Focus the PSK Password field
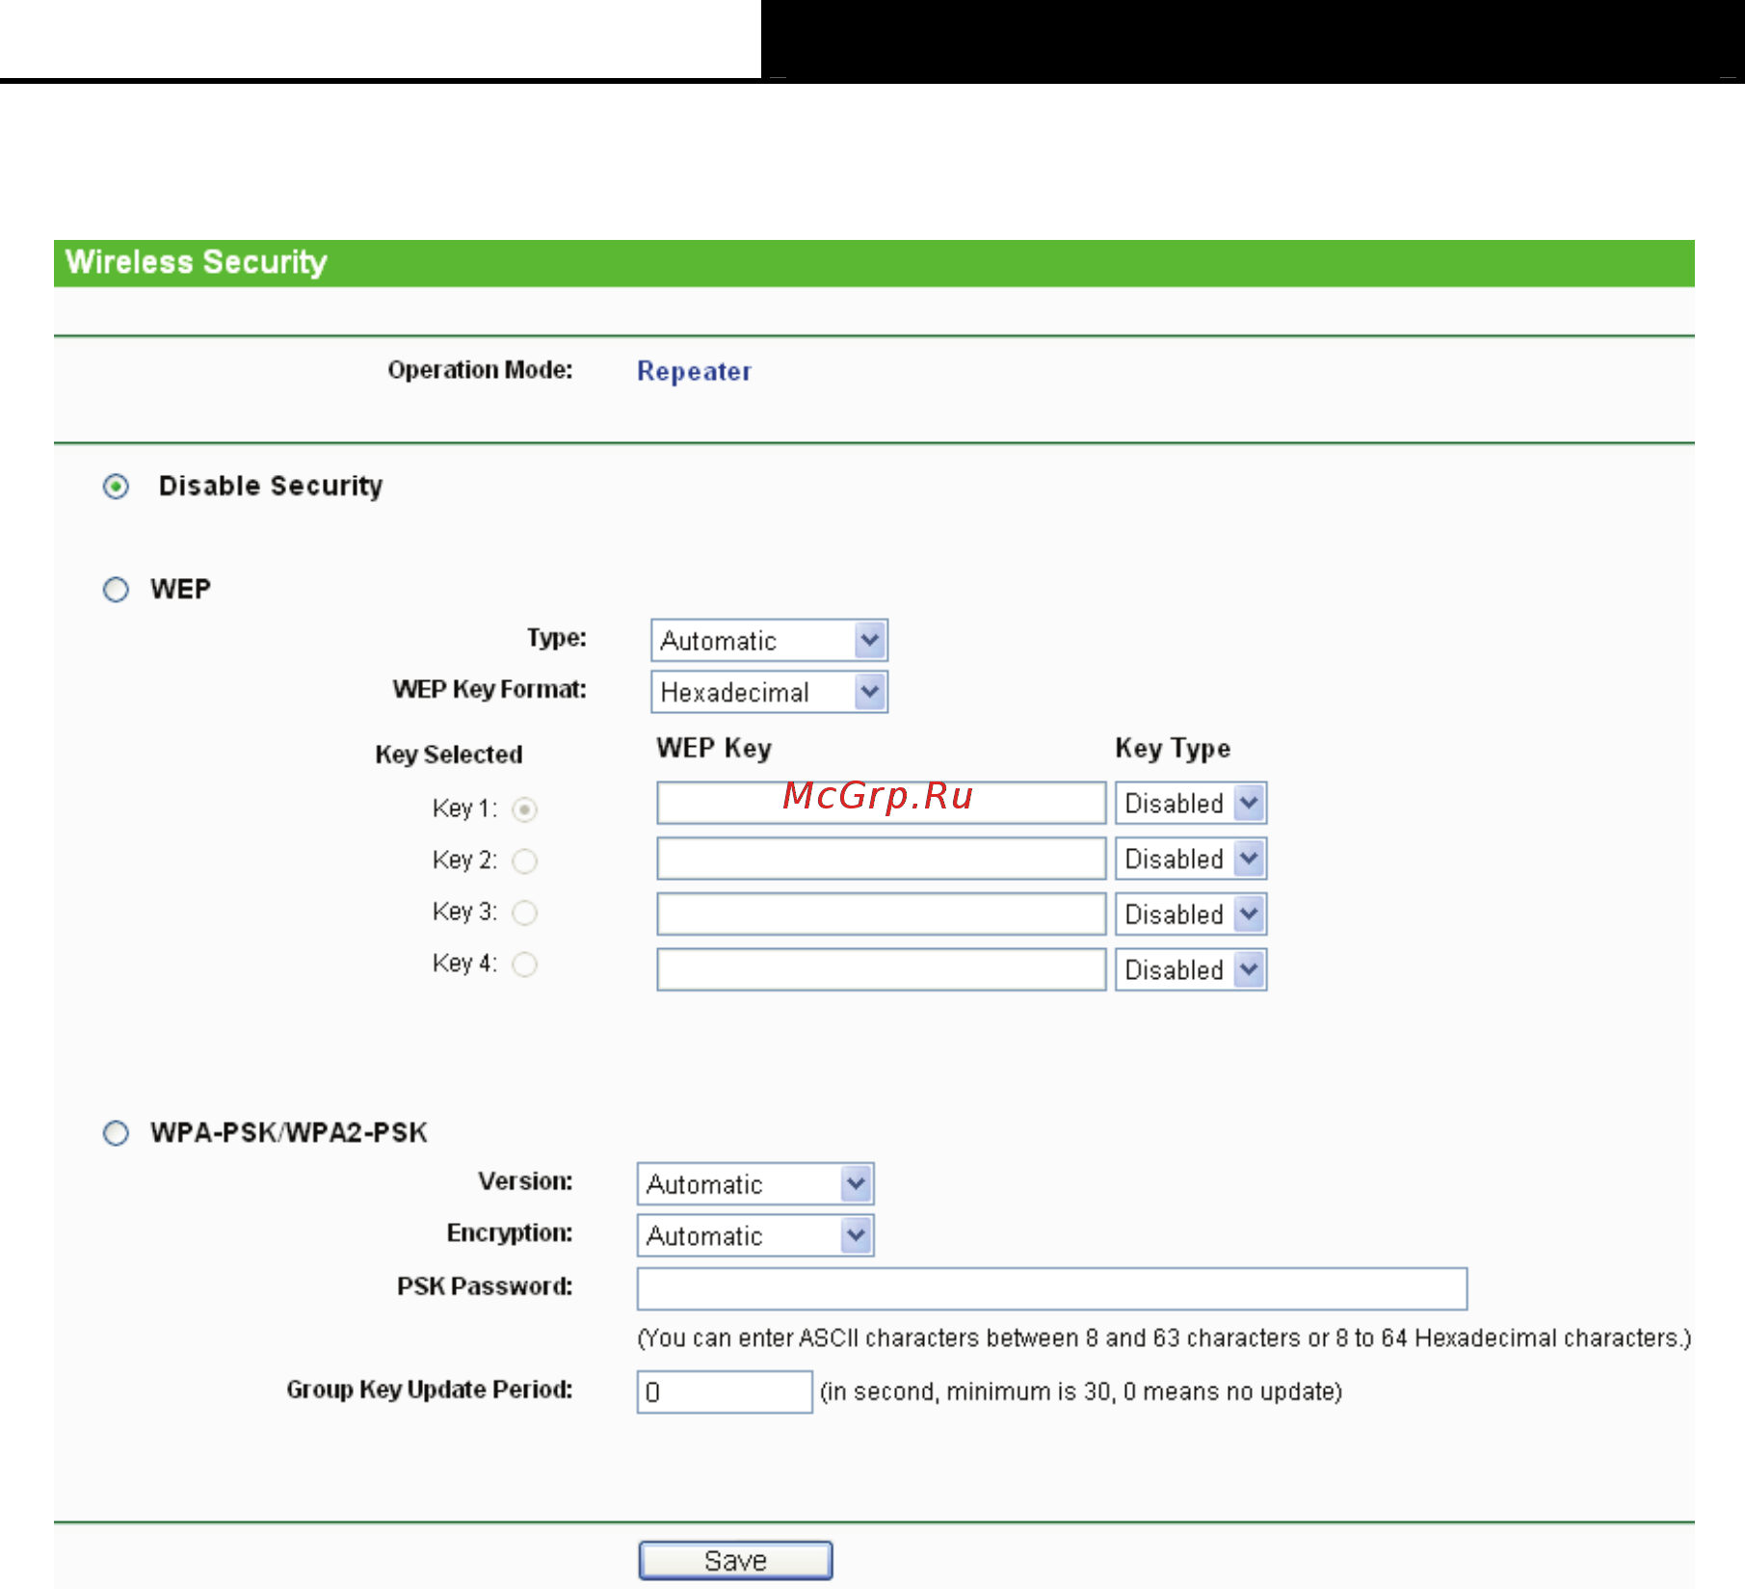This screenshot has height=1589, width=1745. click(x=1052, y=1289)
